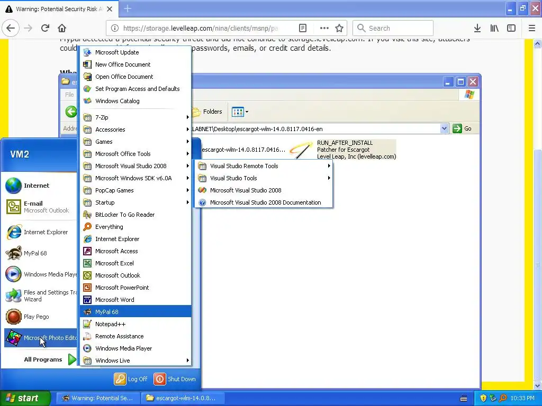Viewport: 542px width, 406px height.
Task: Launch Internet Explorer from All Programs list
Action: (x=135, y=239)
